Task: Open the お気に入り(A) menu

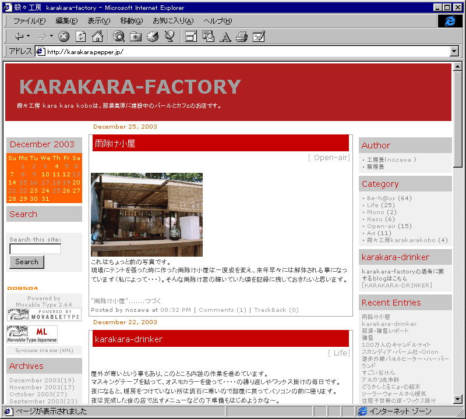Action: coord(173,21)
